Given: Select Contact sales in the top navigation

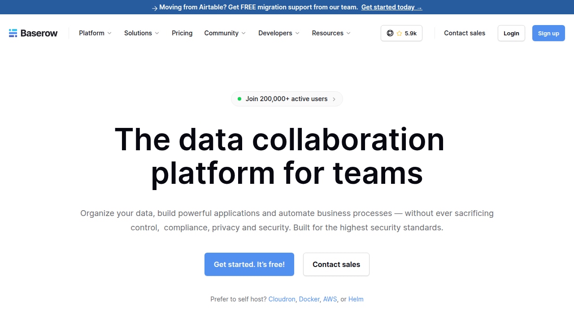Looking at the screenshot, I should coord(465,33).
